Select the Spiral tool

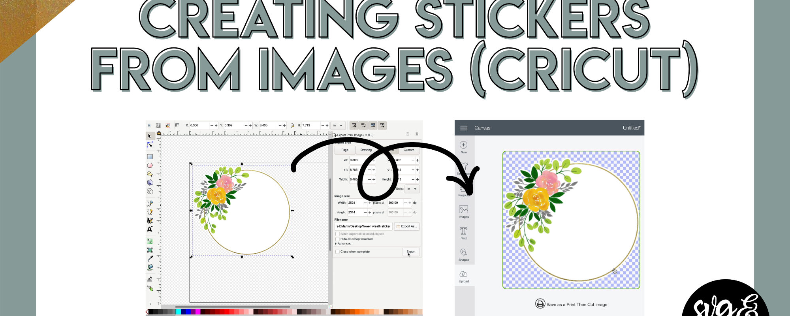(x=150, y=191)
